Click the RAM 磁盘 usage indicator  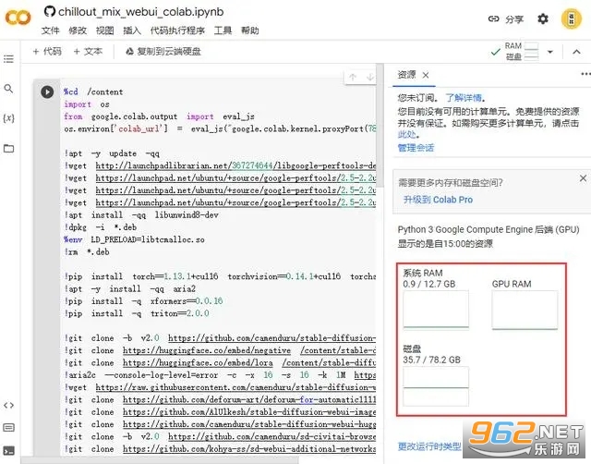coord(522,52)
